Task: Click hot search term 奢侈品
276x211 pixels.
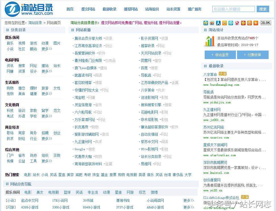Action: 178,175
